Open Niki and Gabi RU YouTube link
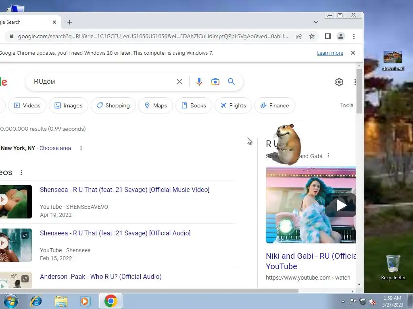 coord(311,261)
